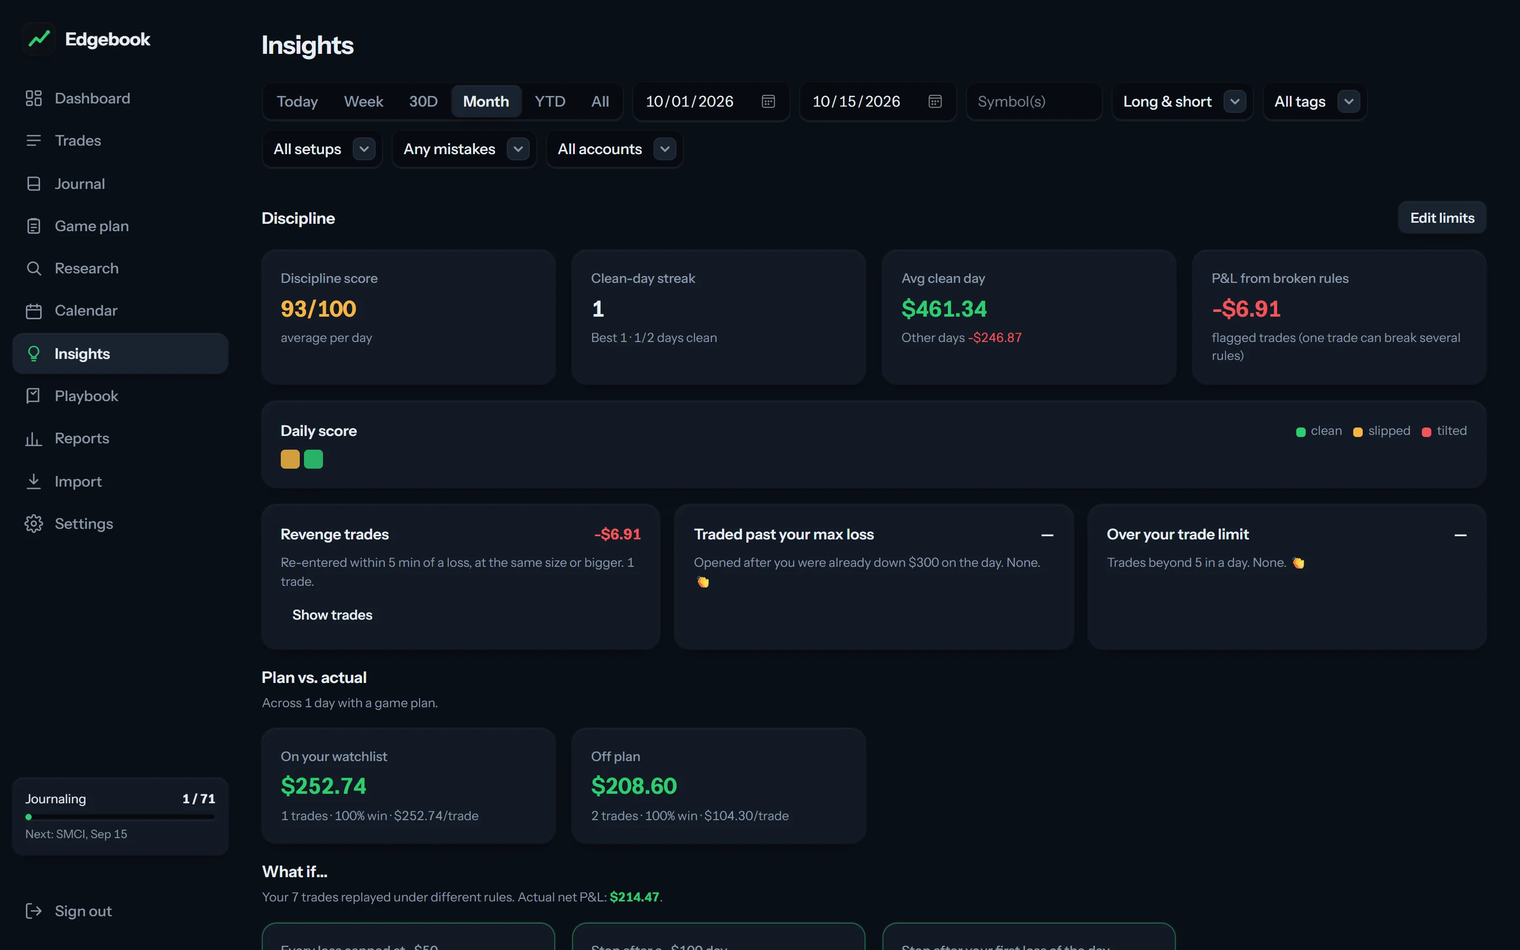Click the Journal book icon
The image size is (1520, 950).
[33, 184]
